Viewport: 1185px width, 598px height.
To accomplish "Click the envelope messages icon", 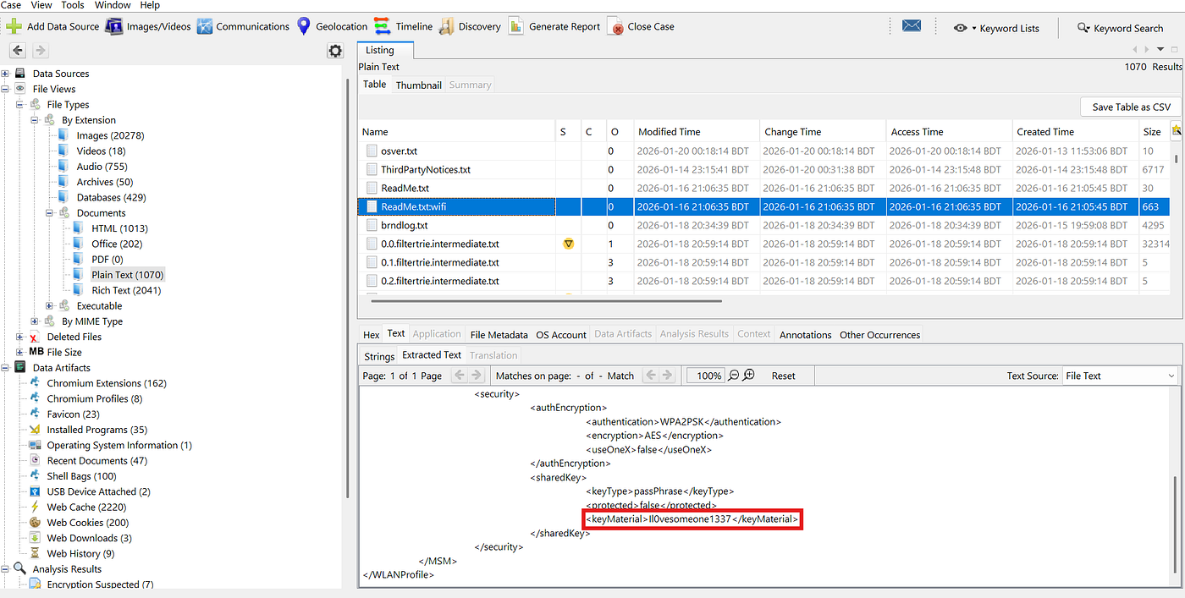I will point(912,26).
